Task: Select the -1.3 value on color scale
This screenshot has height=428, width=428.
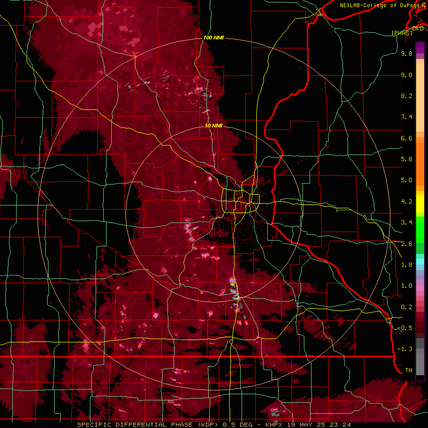Action: click(405, 349)
